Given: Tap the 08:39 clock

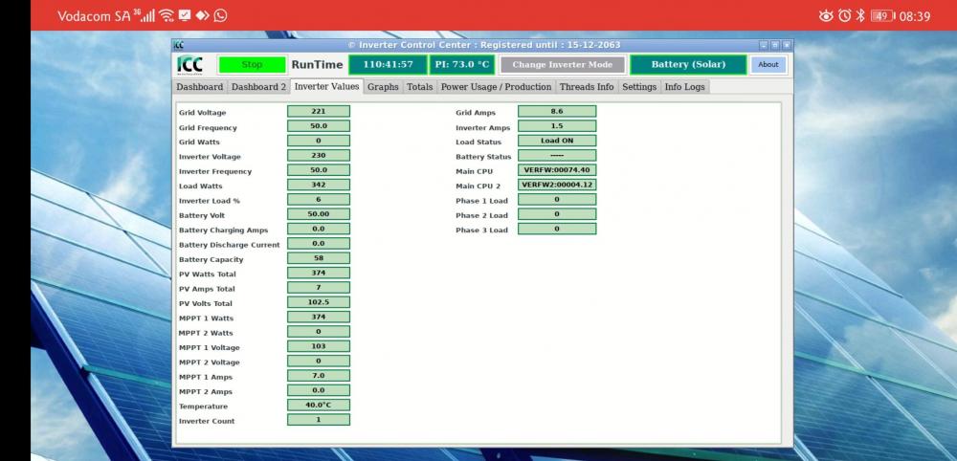Looking at the screenshot, I should tap(914, 16).
